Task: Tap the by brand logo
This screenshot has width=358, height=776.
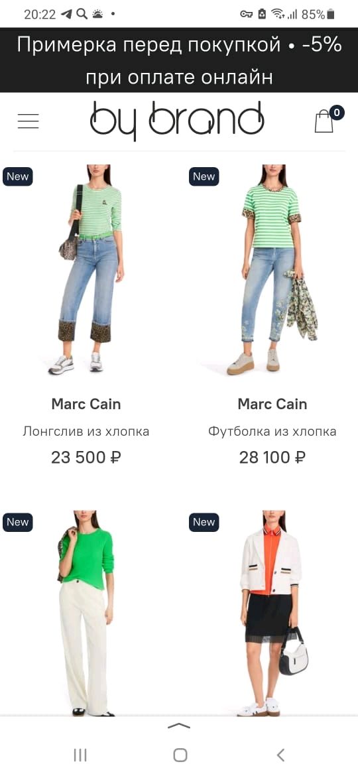Action: (177, 120)
